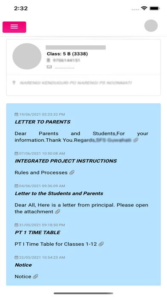Open the pink hamburger menu
The image size is (167, 297).
(x=14, y=27)
